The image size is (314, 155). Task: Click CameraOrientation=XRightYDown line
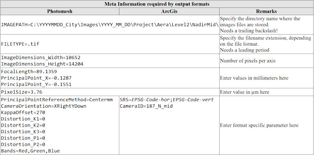coord(44,106)
